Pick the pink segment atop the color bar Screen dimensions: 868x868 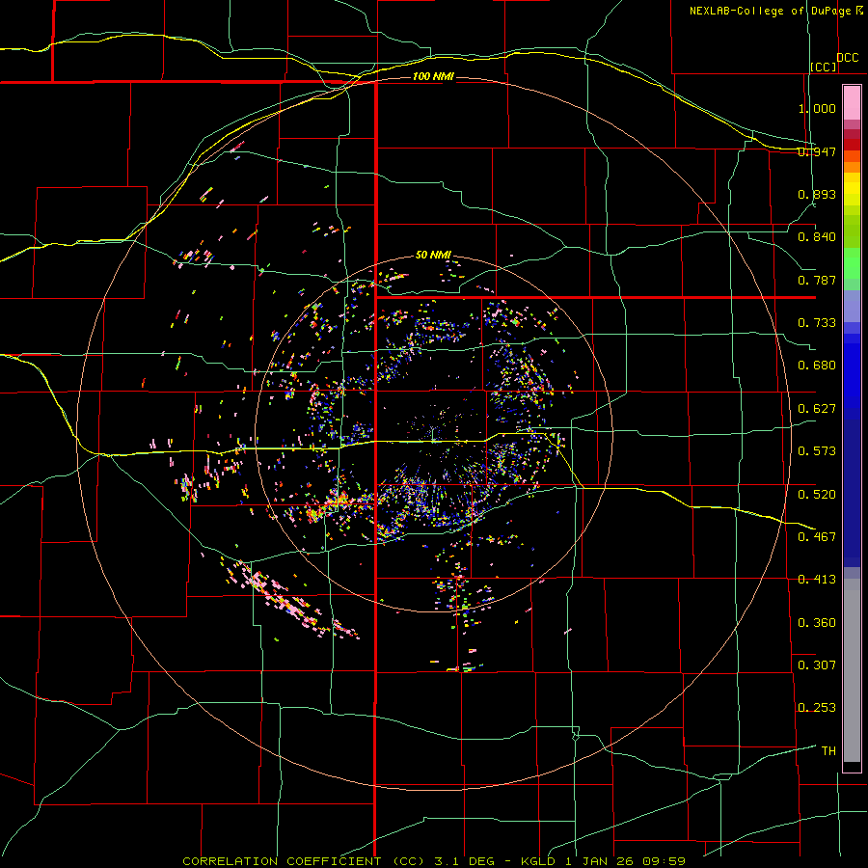point(852,102)
